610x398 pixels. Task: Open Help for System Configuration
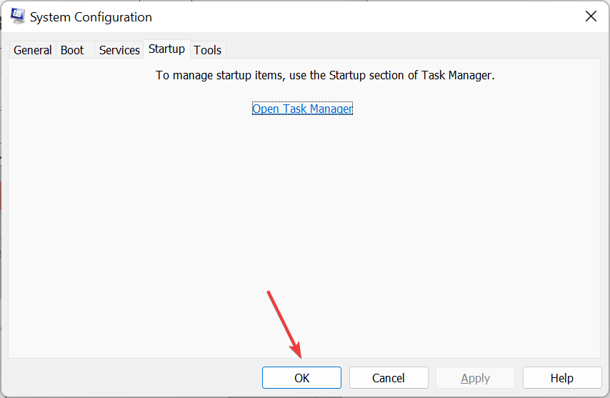(561, 378)
